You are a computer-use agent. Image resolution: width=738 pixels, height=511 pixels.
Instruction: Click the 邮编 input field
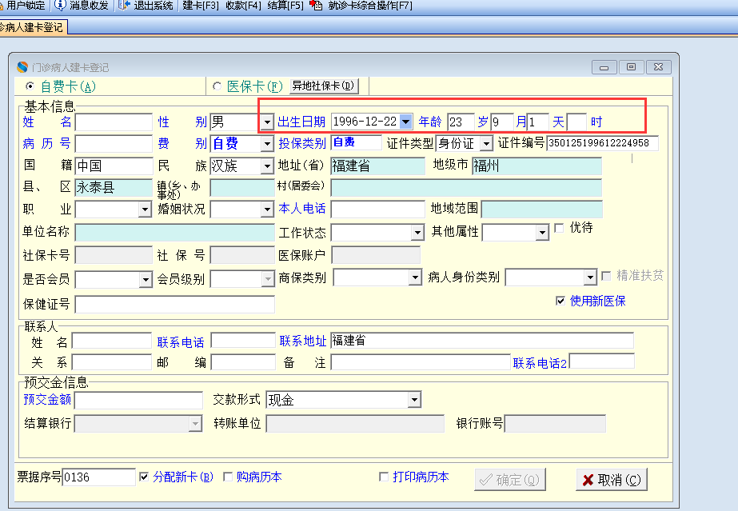[x=243, y=362]
